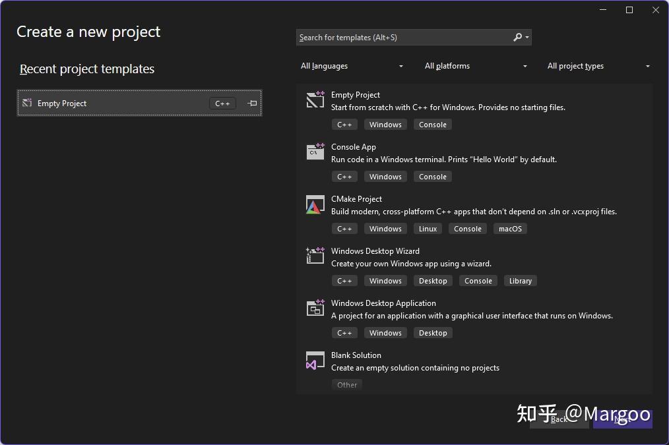Click Desktop tag under Windows Desktop Application

tap(433, 333)
